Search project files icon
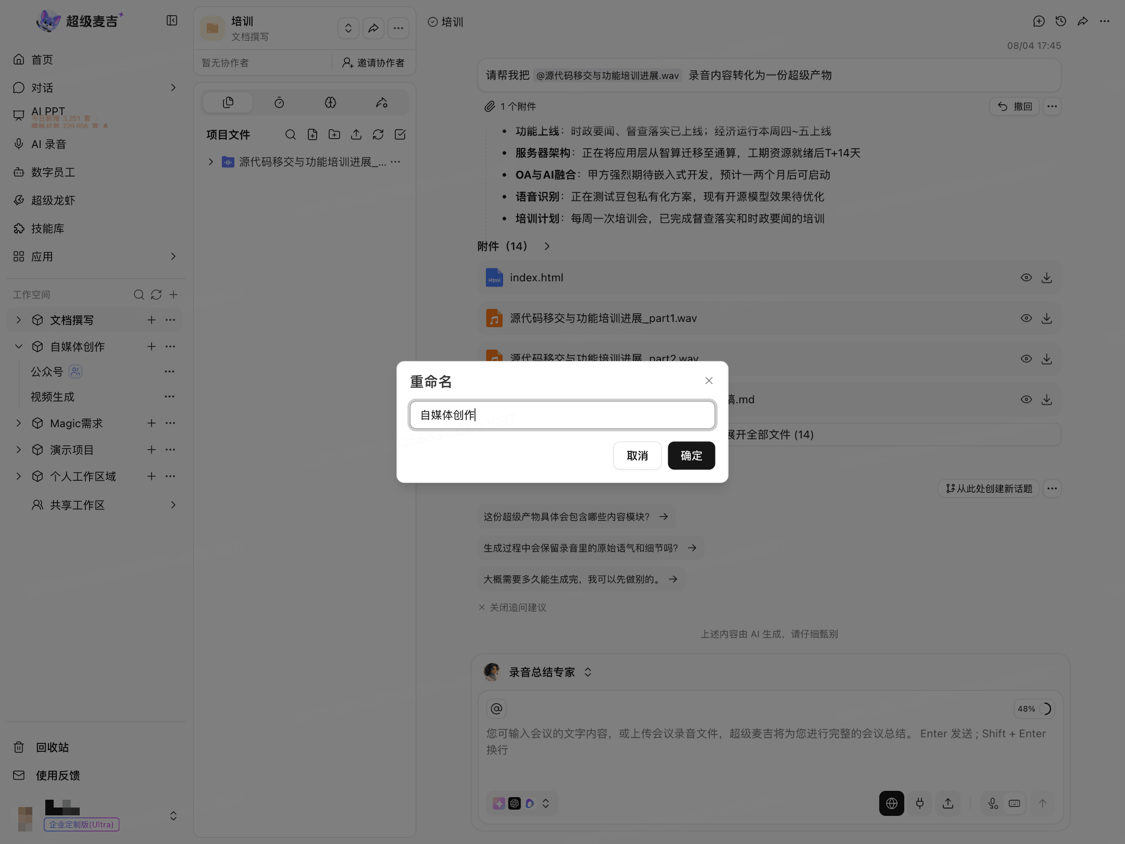Screen dimensions: 1125x844 [291, 135]
